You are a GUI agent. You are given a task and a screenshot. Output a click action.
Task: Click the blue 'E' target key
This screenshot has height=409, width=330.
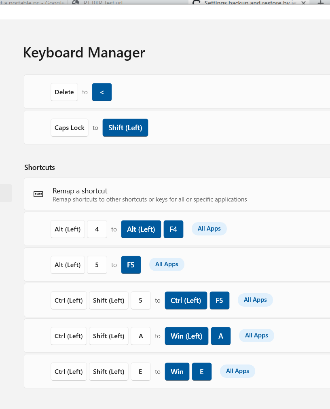point(202,372)
